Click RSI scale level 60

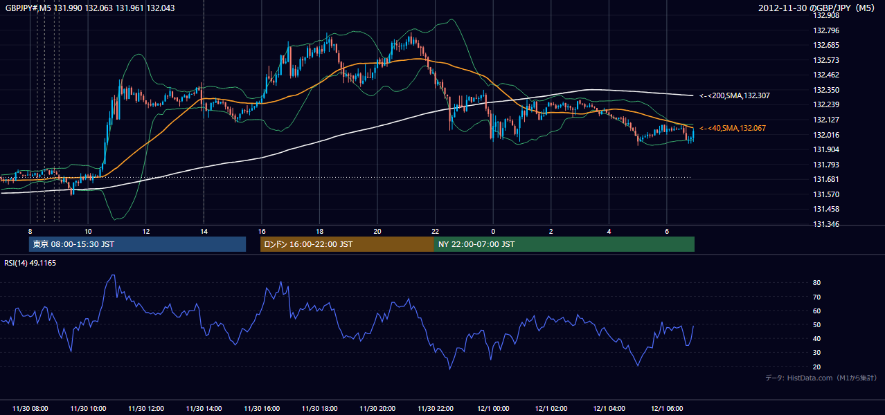point(817,311)
